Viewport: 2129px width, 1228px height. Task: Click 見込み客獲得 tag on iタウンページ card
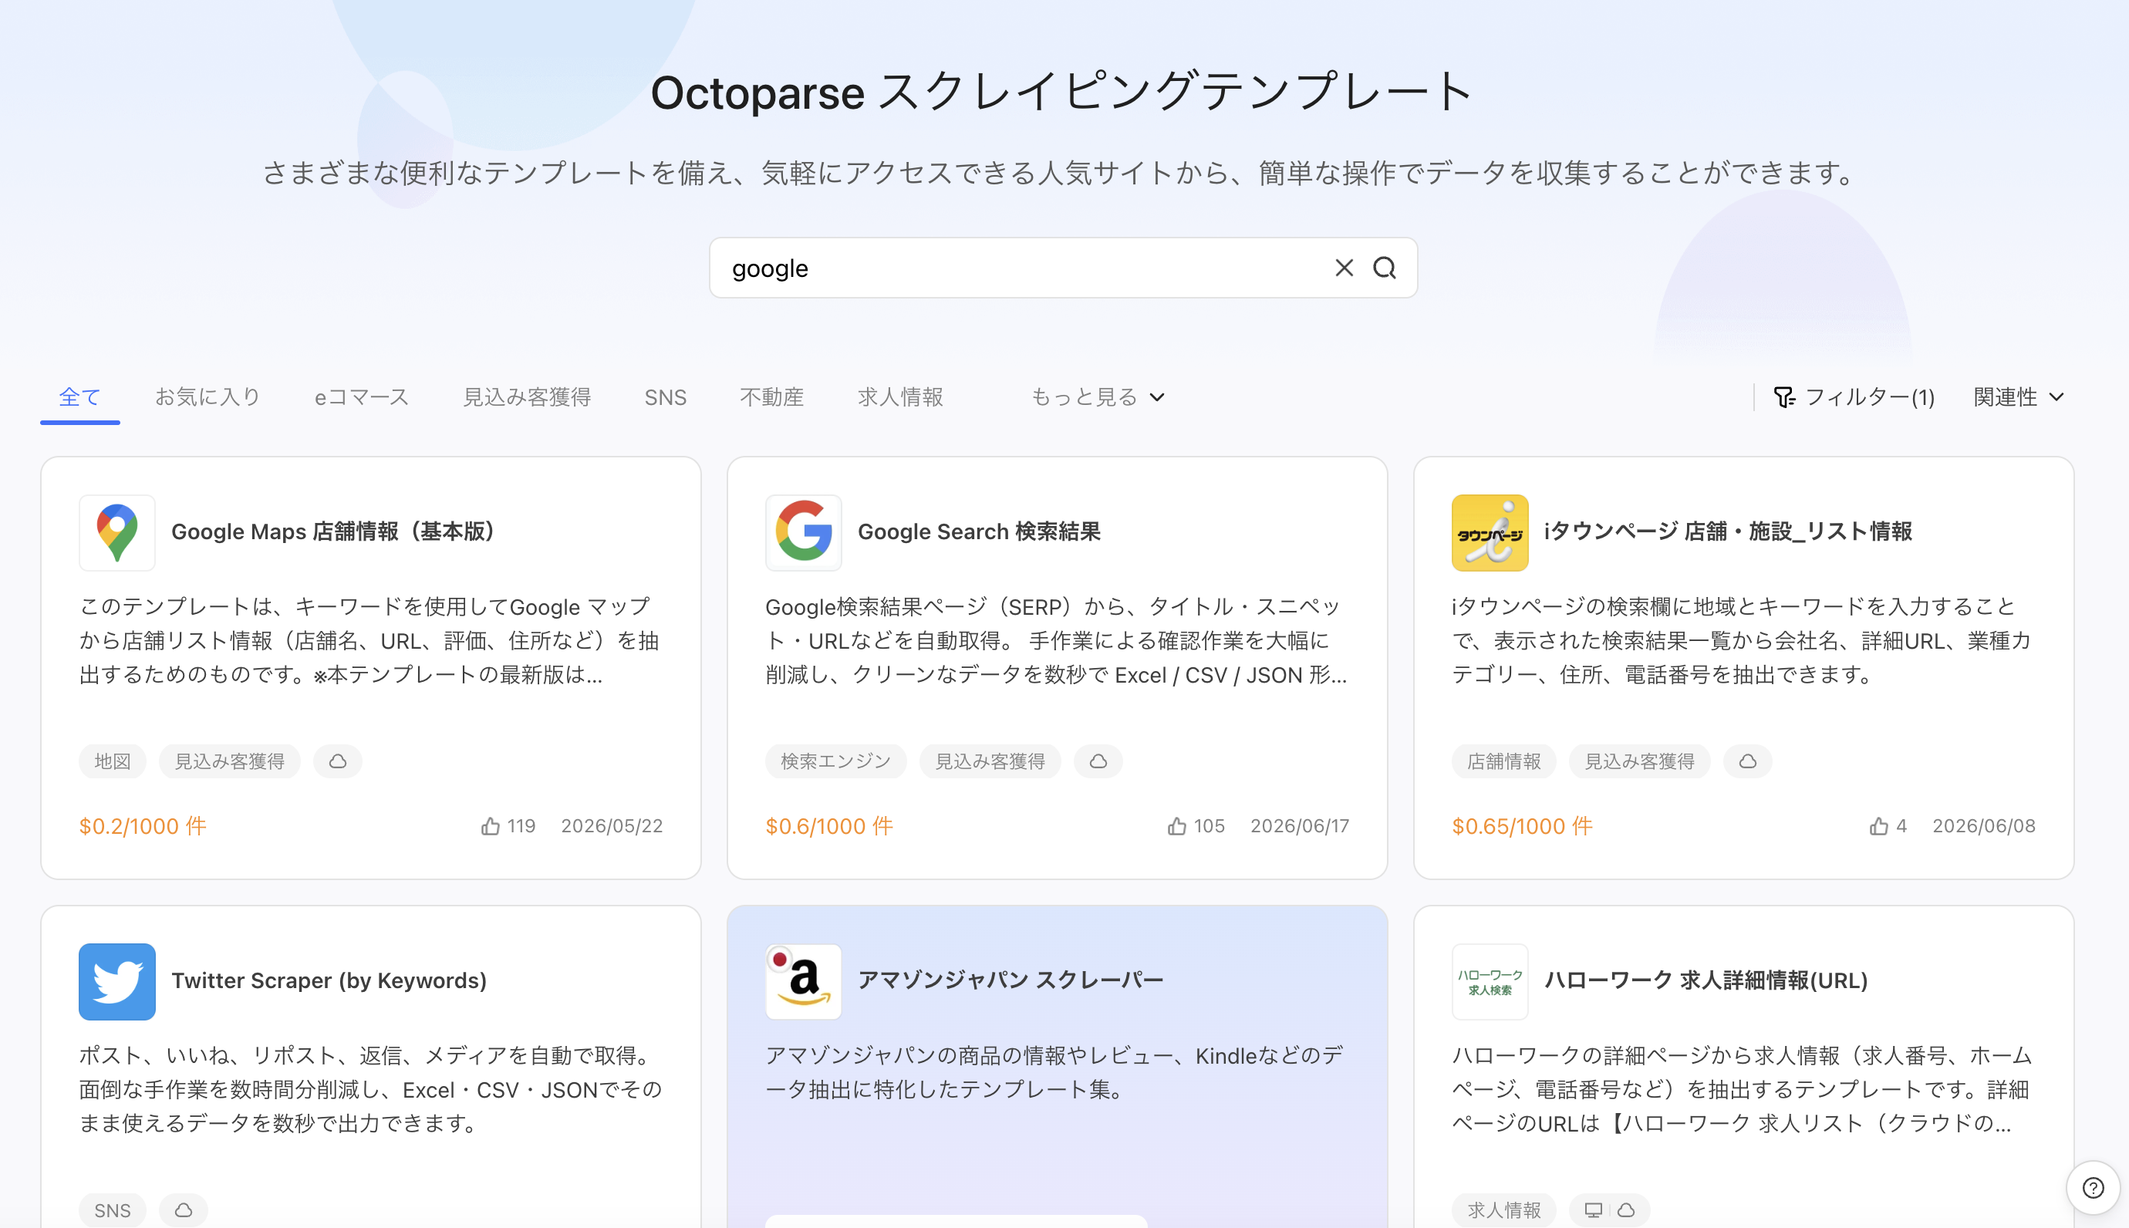[x=1639, y=761]
